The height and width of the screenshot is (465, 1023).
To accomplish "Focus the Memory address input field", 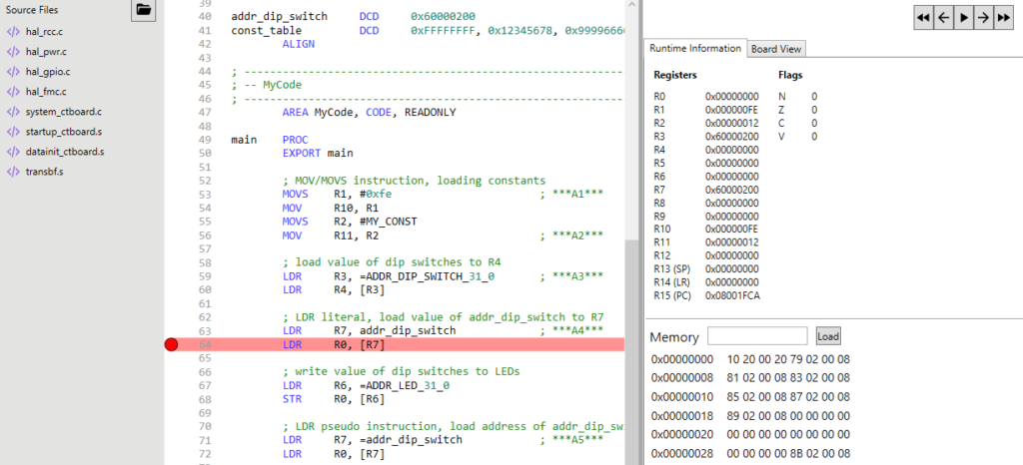I will point(757,336).
